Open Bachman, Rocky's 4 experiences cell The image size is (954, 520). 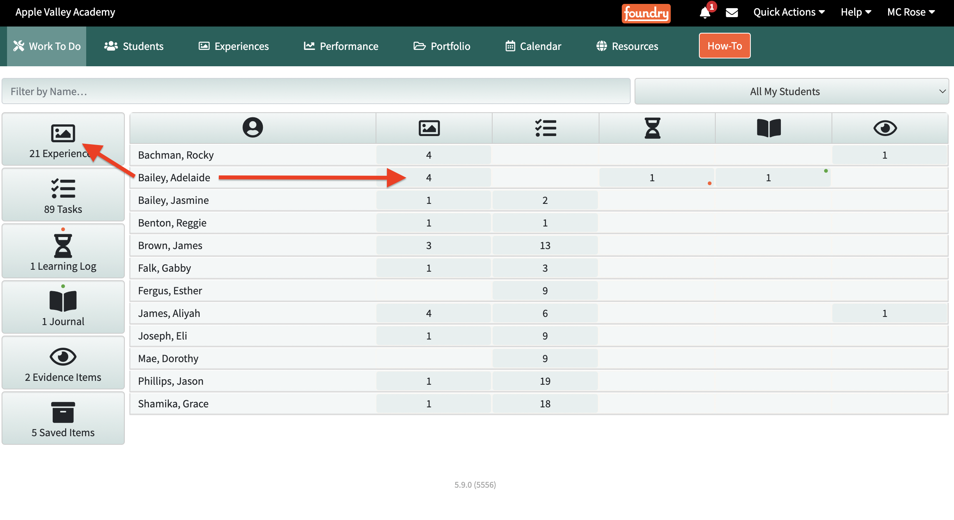pyautogui.click(x=433, y=155)
